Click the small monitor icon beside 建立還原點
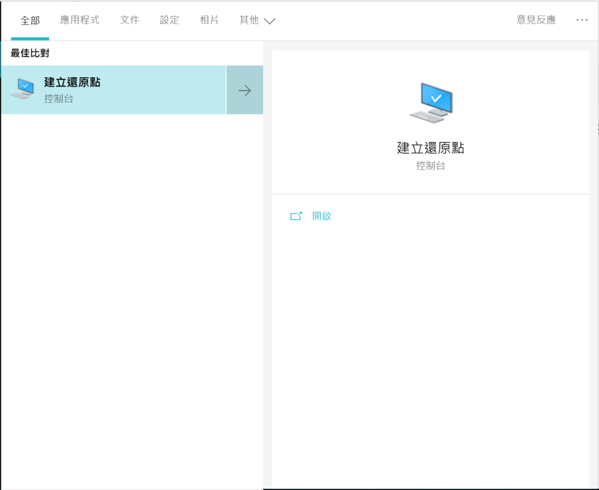This screenshot has width=599, height=490. click(23, 89)
